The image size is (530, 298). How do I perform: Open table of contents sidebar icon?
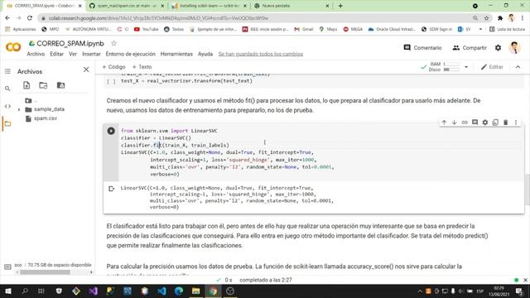coord(7,71)
